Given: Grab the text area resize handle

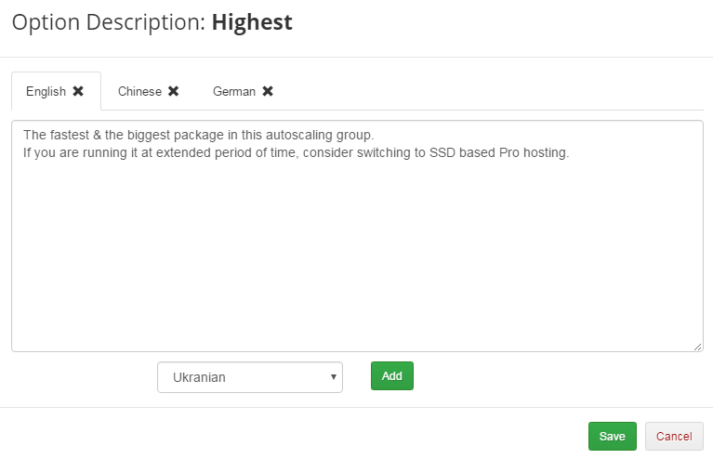Looking at the screenshot, I should [x=697, y=347].
